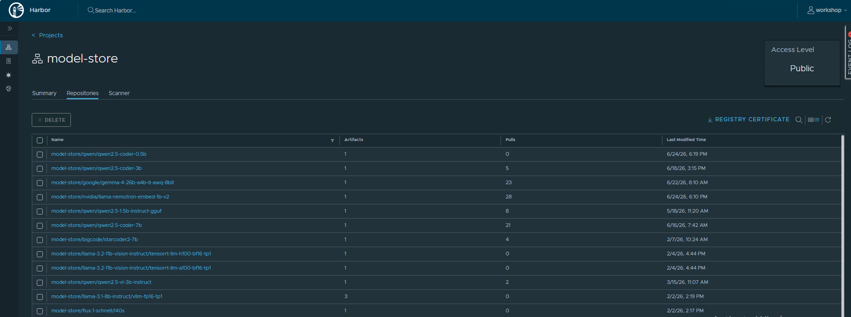The height and width of the screenshot is (317, 851).
Task: Check the qwen2.5-coder-7b repository row
Action: point(40,226)
